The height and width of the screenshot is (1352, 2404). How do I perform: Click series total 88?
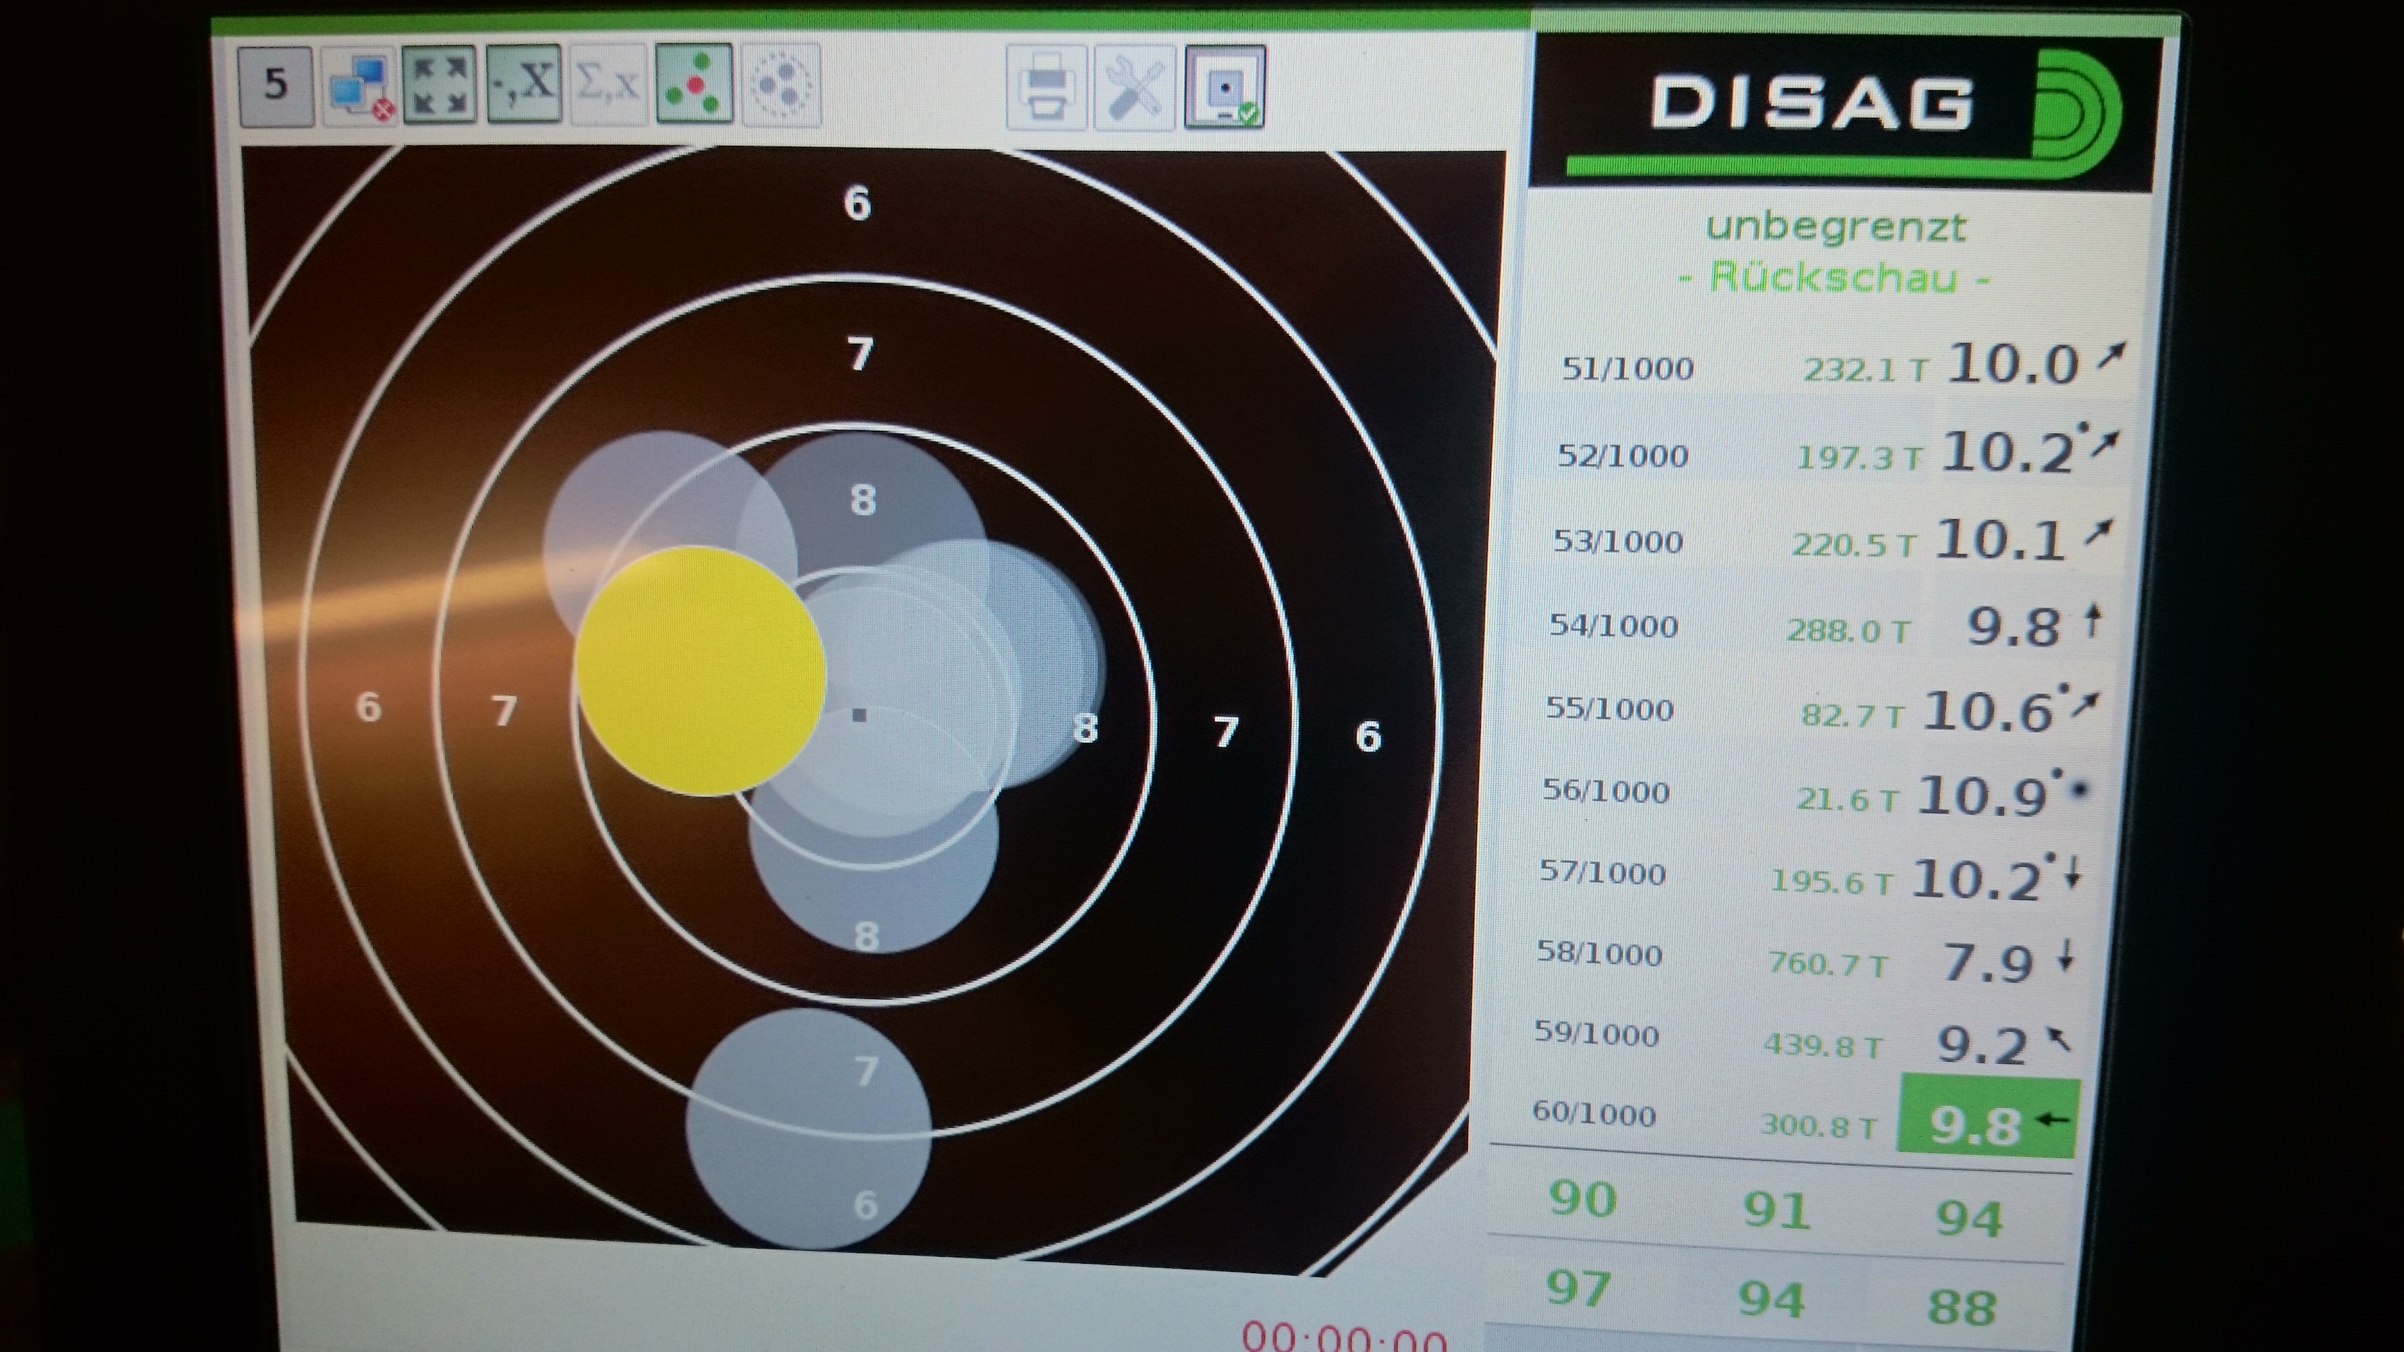point(1961,1306)
